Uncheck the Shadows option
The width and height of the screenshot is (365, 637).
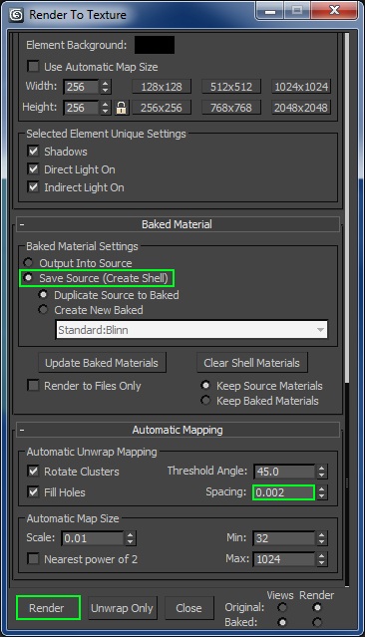pos(33,152)
